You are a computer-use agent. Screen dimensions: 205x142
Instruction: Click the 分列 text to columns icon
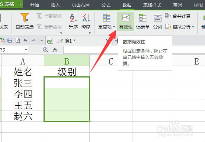point(157,17)
